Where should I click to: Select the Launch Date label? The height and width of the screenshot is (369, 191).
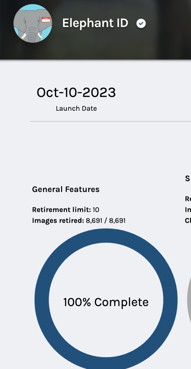tap(76, 109)
